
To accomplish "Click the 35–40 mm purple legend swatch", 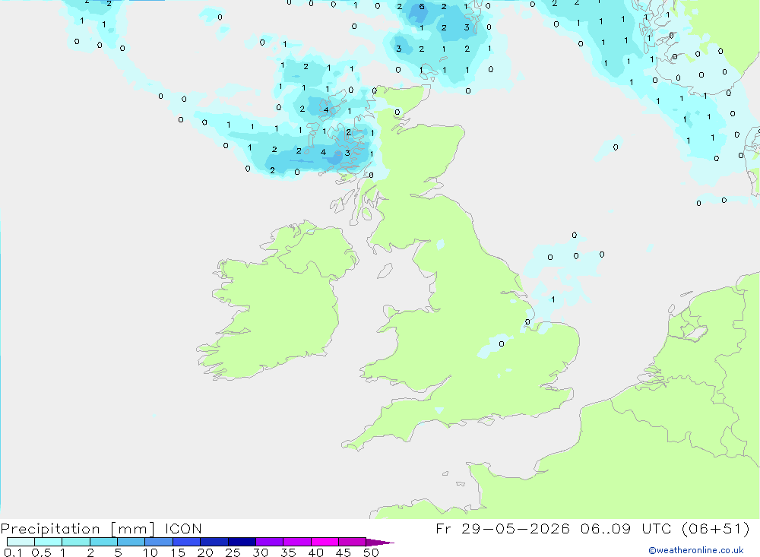I will pos(297,542).
